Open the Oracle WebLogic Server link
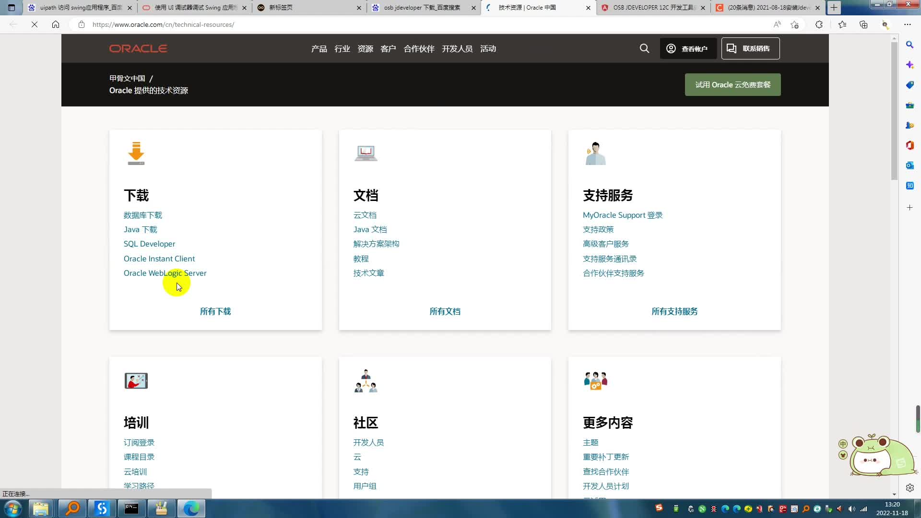 pyautogui.click(x=165, y=273)
